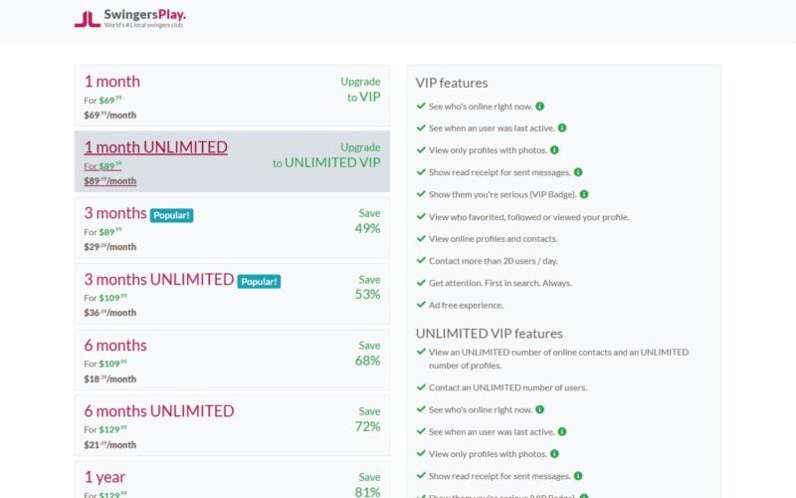This screenshot has width=796, height=498.
Task: Click 'Get attention. First in search. Always.' text
Action: click(x=500, y=283)
